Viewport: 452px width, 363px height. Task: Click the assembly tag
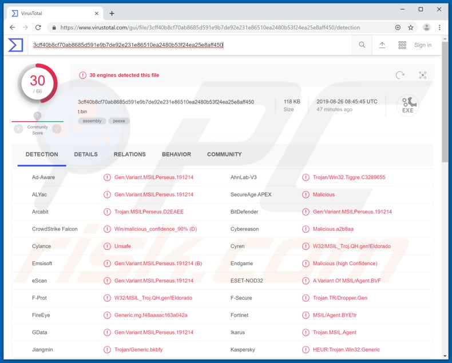(92, 121)
